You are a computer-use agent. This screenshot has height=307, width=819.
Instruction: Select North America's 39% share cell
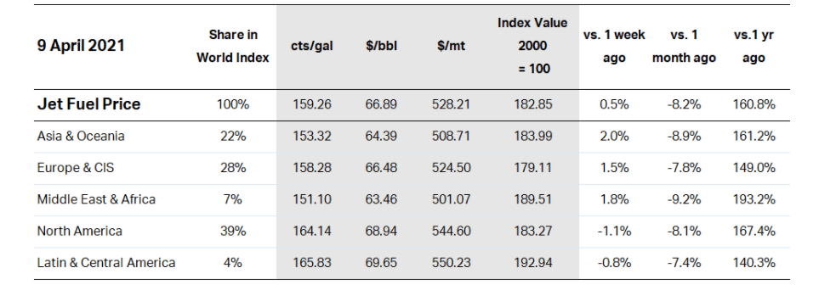pos(233,231)
